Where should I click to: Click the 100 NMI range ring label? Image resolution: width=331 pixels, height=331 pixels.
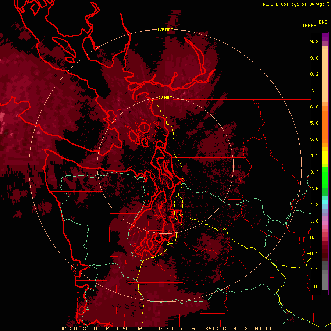click(x=165, y=29)
